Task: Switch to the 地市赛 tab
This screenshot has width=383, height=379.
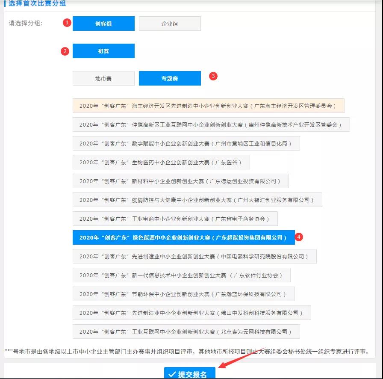Action: 103,79
